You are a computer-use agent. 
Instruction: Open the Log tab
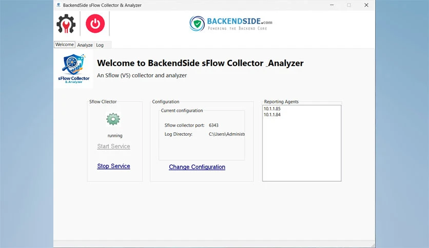[100, 45]
